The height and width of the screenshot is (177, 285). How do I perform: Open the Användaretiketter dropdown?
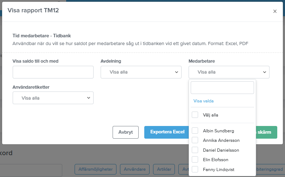53,98
